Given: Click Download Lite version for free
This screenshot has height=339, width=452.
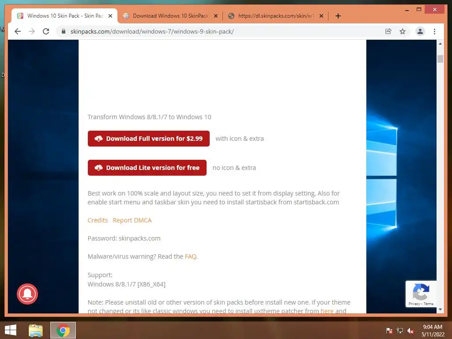Looking at the screenshot, I should click(147, 168).
